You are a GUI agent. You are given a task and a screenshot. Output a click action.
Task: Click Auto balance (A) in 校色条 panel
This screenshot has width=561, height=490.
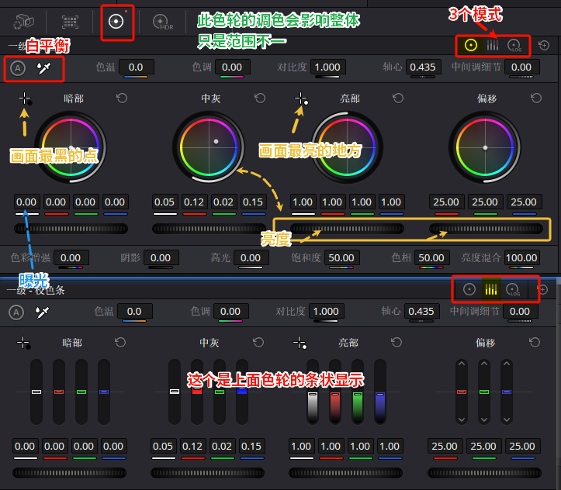[16, 312]
